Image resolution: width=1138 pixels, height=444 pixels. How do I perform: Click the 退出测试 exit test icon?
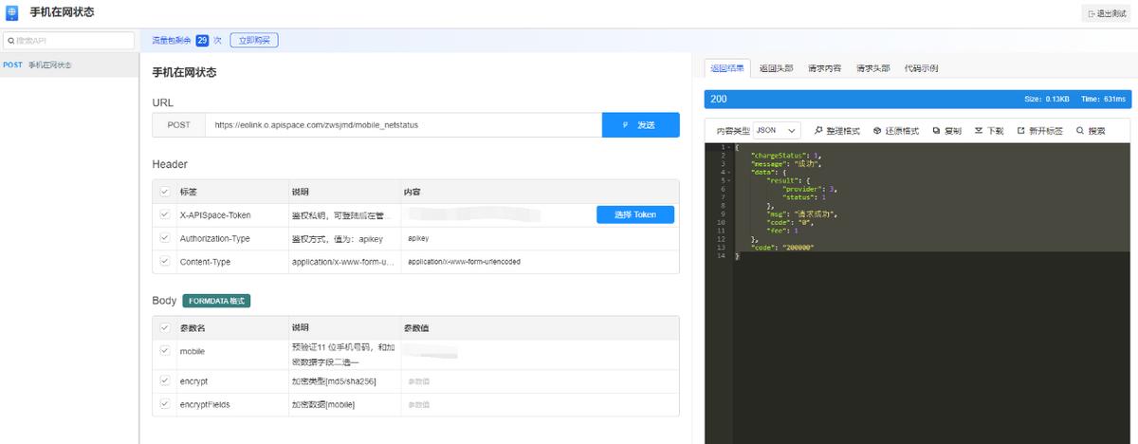coord(1092,13)
